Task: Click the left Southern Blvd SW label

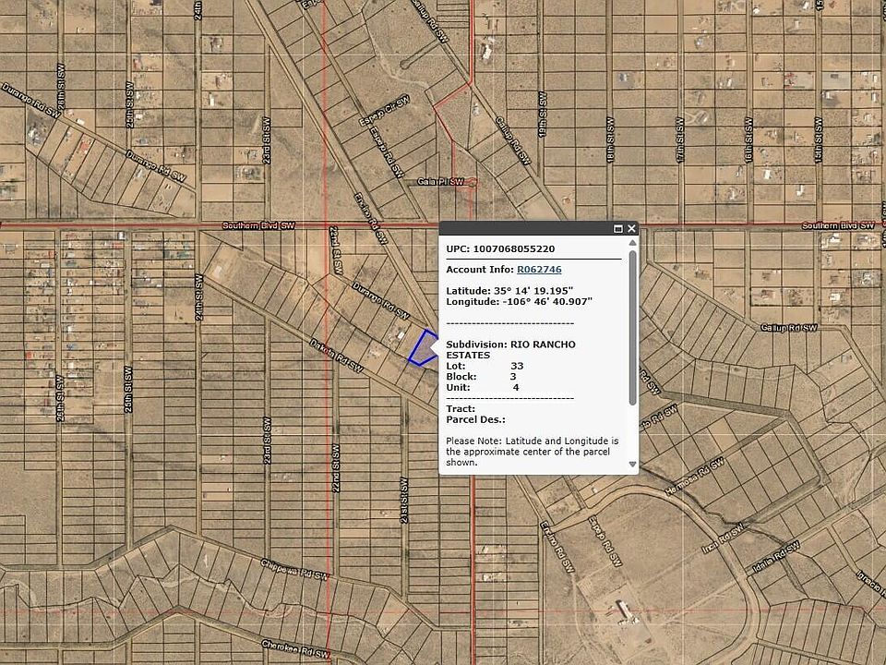Action: click(x=258, y=225)
